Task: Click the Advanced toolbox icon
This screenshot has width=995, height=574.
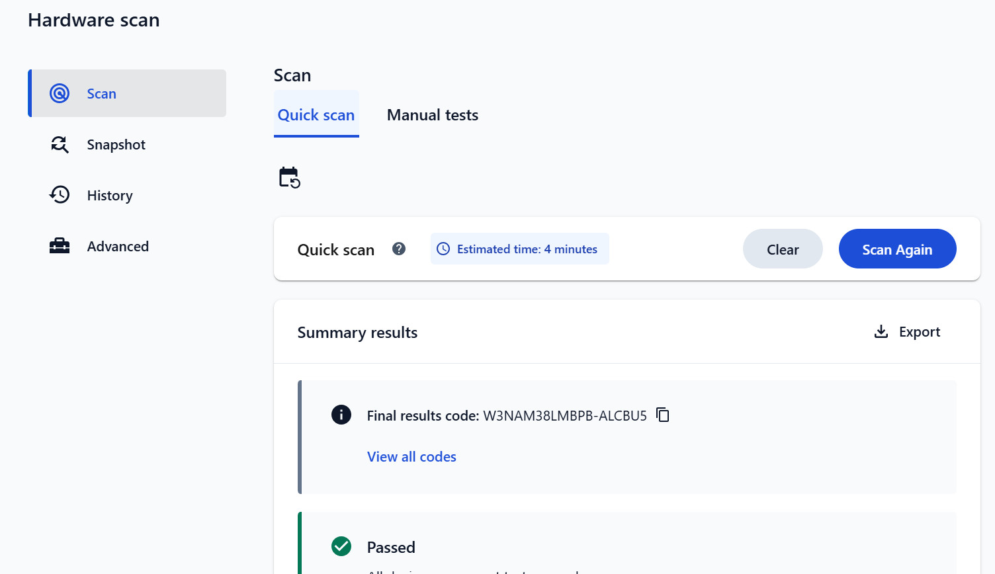Action: 60,246
